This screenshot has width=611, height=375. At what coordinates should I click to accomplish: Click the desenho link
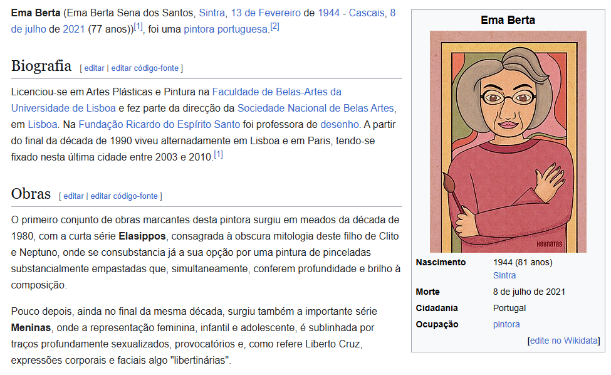point(340,124)
